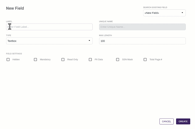The width and height of the screenshot is (195, 129).
Task: Click the Max Length caption
Action: (106, 35)
